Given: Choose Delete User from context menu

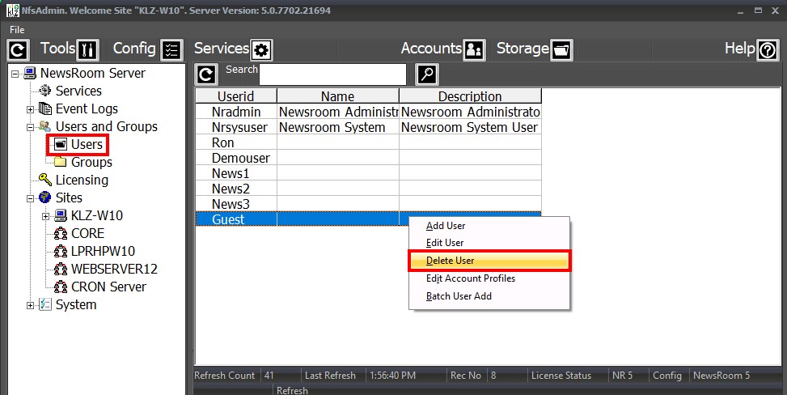Looking at the screenshot, I should [489, 261].
